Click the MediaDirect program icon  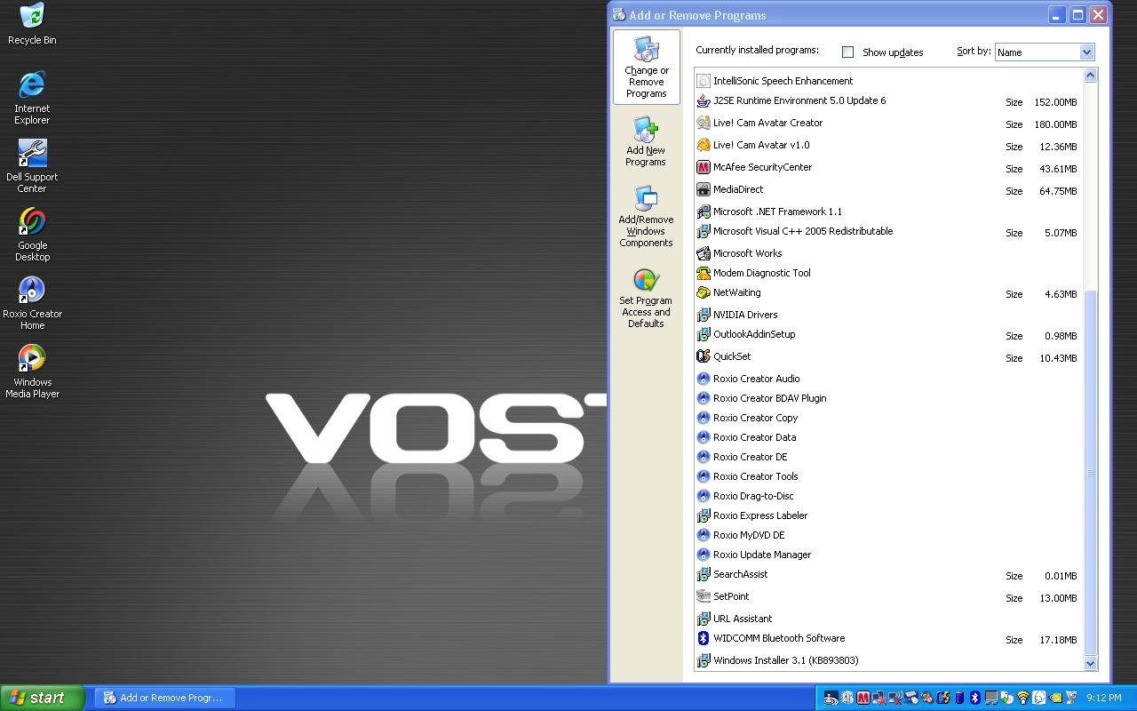(x=704, y=190)
